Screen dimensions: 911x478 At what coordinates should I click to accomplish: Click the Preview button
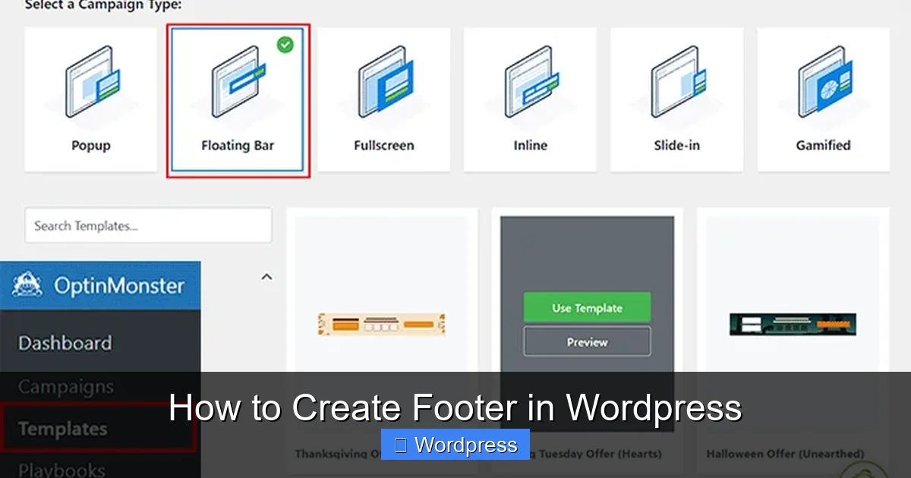(586, 341)
